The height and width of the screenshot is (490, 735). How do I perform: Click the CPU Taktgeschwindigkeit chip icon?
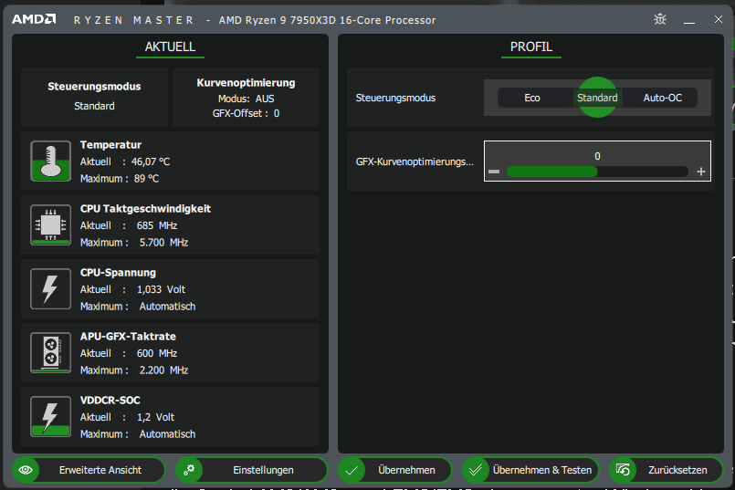[50, 224]
